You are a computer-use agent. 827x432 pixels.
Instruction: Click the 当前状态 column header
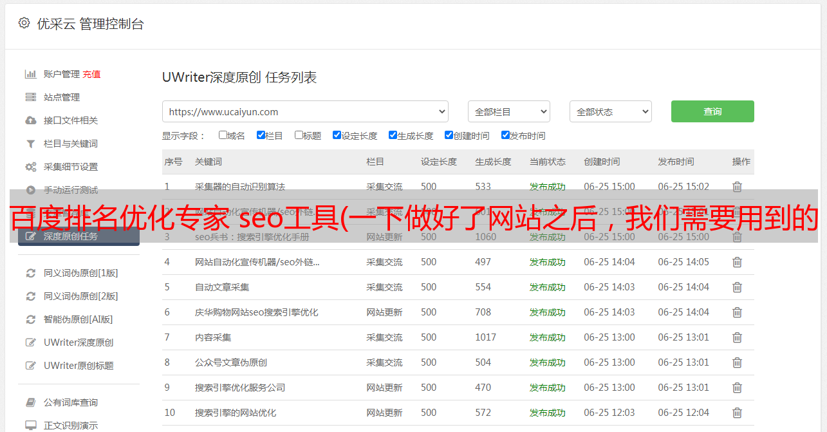548,162
